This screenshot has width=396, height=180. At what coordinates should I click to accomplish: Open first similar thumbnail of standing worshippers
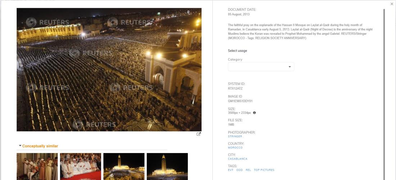[x=37, y=166]
